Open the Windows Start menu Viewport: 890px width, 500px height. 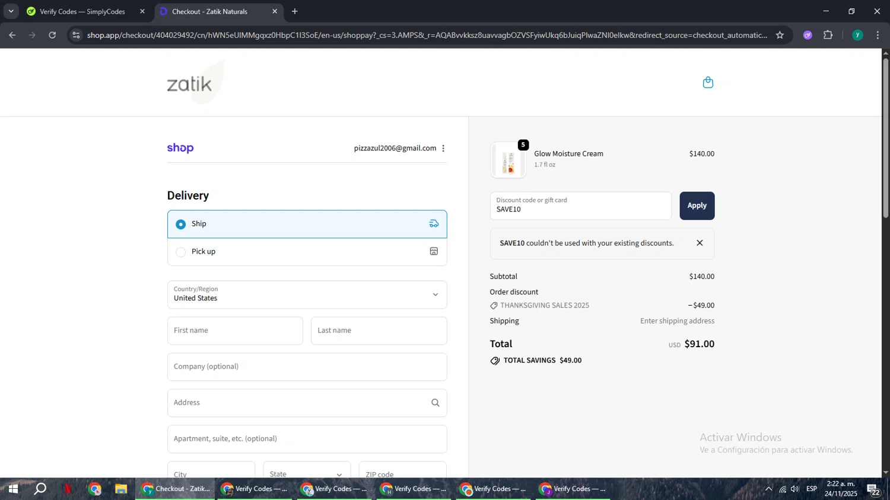click(x=13, y=489)
